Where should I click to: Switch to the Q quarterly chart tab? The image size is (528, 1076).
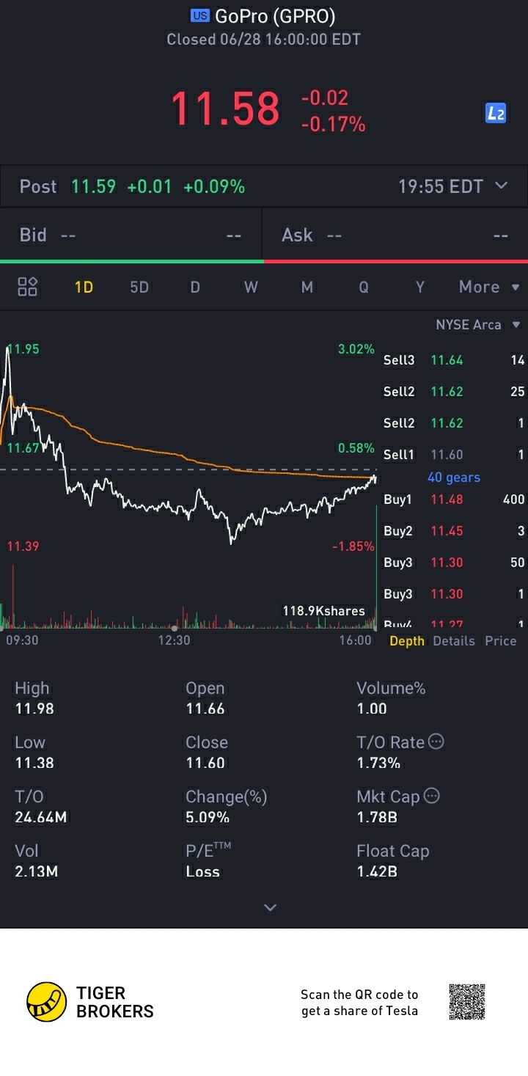click(364, 287)
